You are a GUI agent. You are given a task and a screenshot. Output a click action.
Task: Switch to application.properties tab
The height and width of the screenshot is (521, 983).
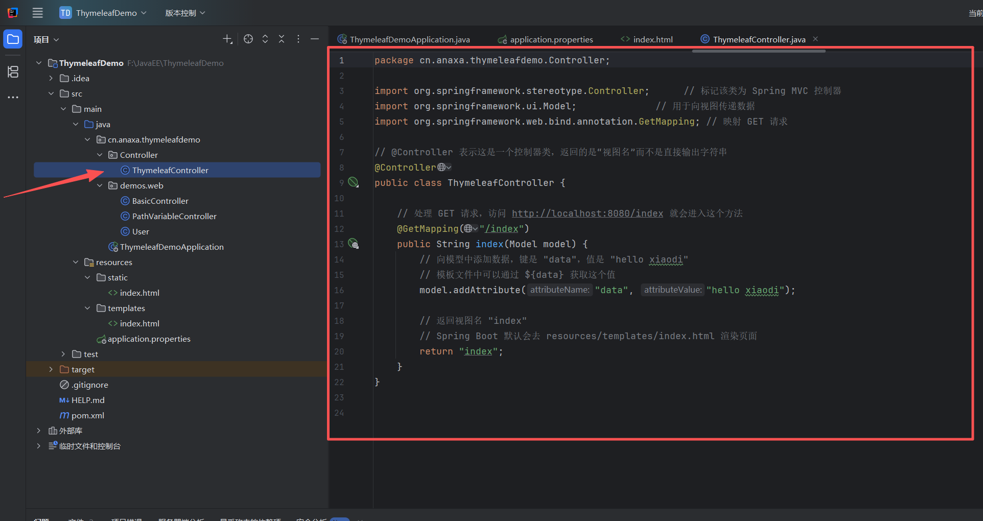(546, 39)
